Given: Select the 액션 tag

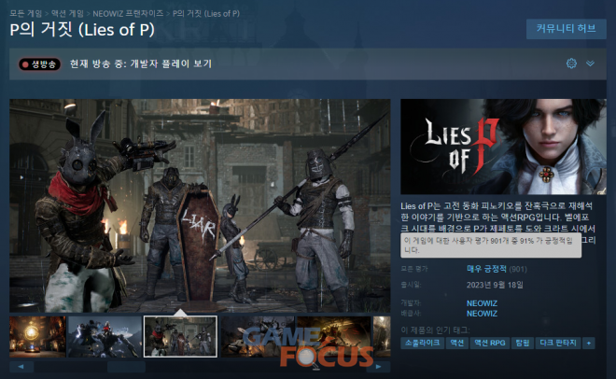Looking at the screenshot, I should pos(457,343).
